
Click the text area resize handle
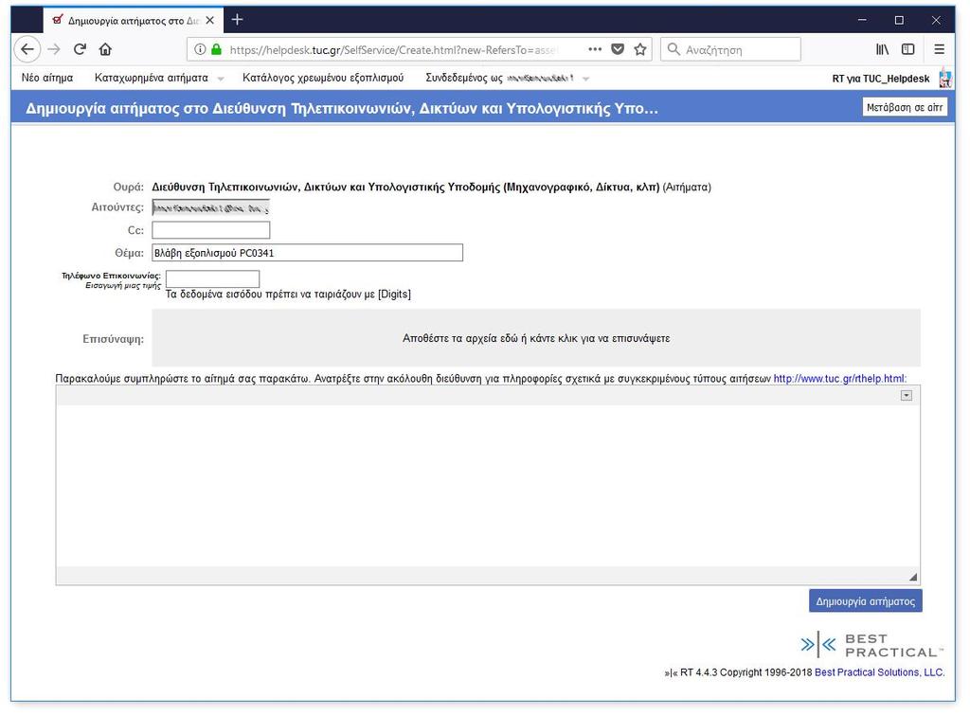[x=913, y=577]
